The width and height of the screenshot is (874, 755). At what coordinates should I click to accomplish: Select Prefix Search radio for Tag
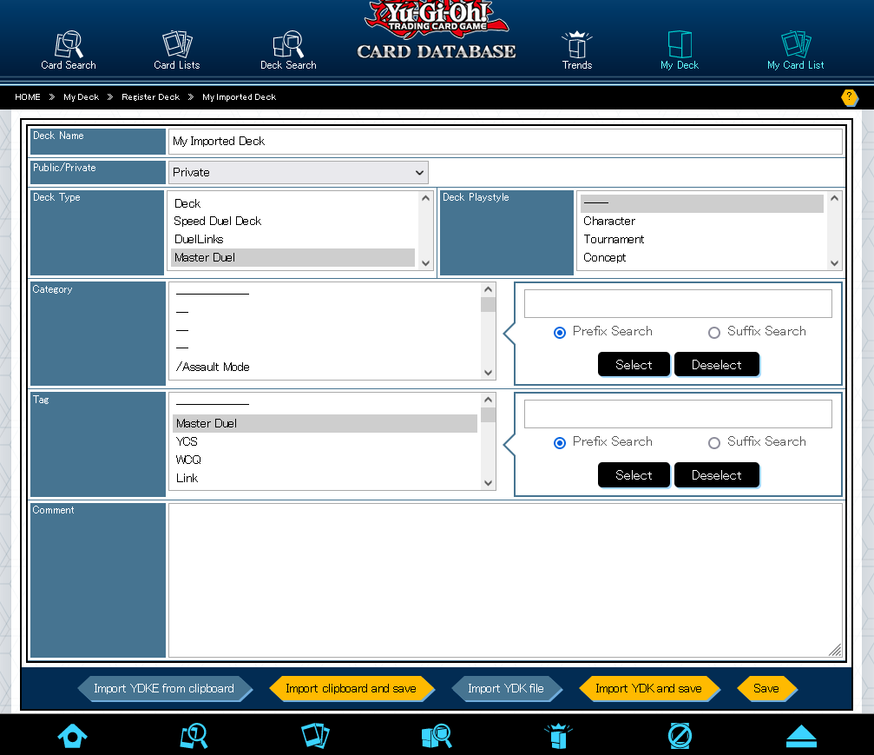coord(560,443)
